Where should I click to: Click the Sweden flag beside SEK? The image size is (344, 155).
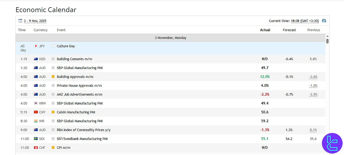pyautogui.click(x=36, y=139)
